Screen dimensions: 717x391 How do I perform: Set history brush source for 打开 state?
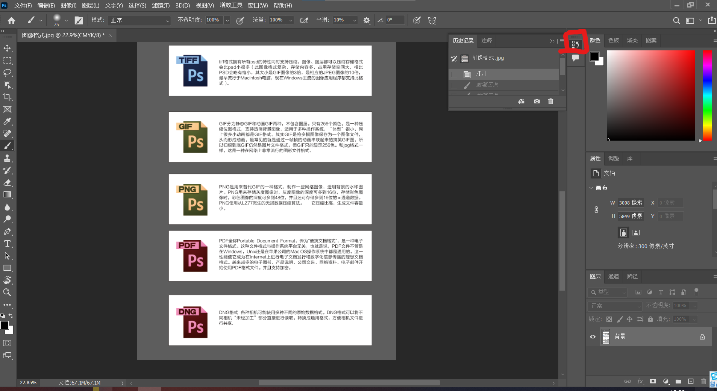tap(454, 74)
